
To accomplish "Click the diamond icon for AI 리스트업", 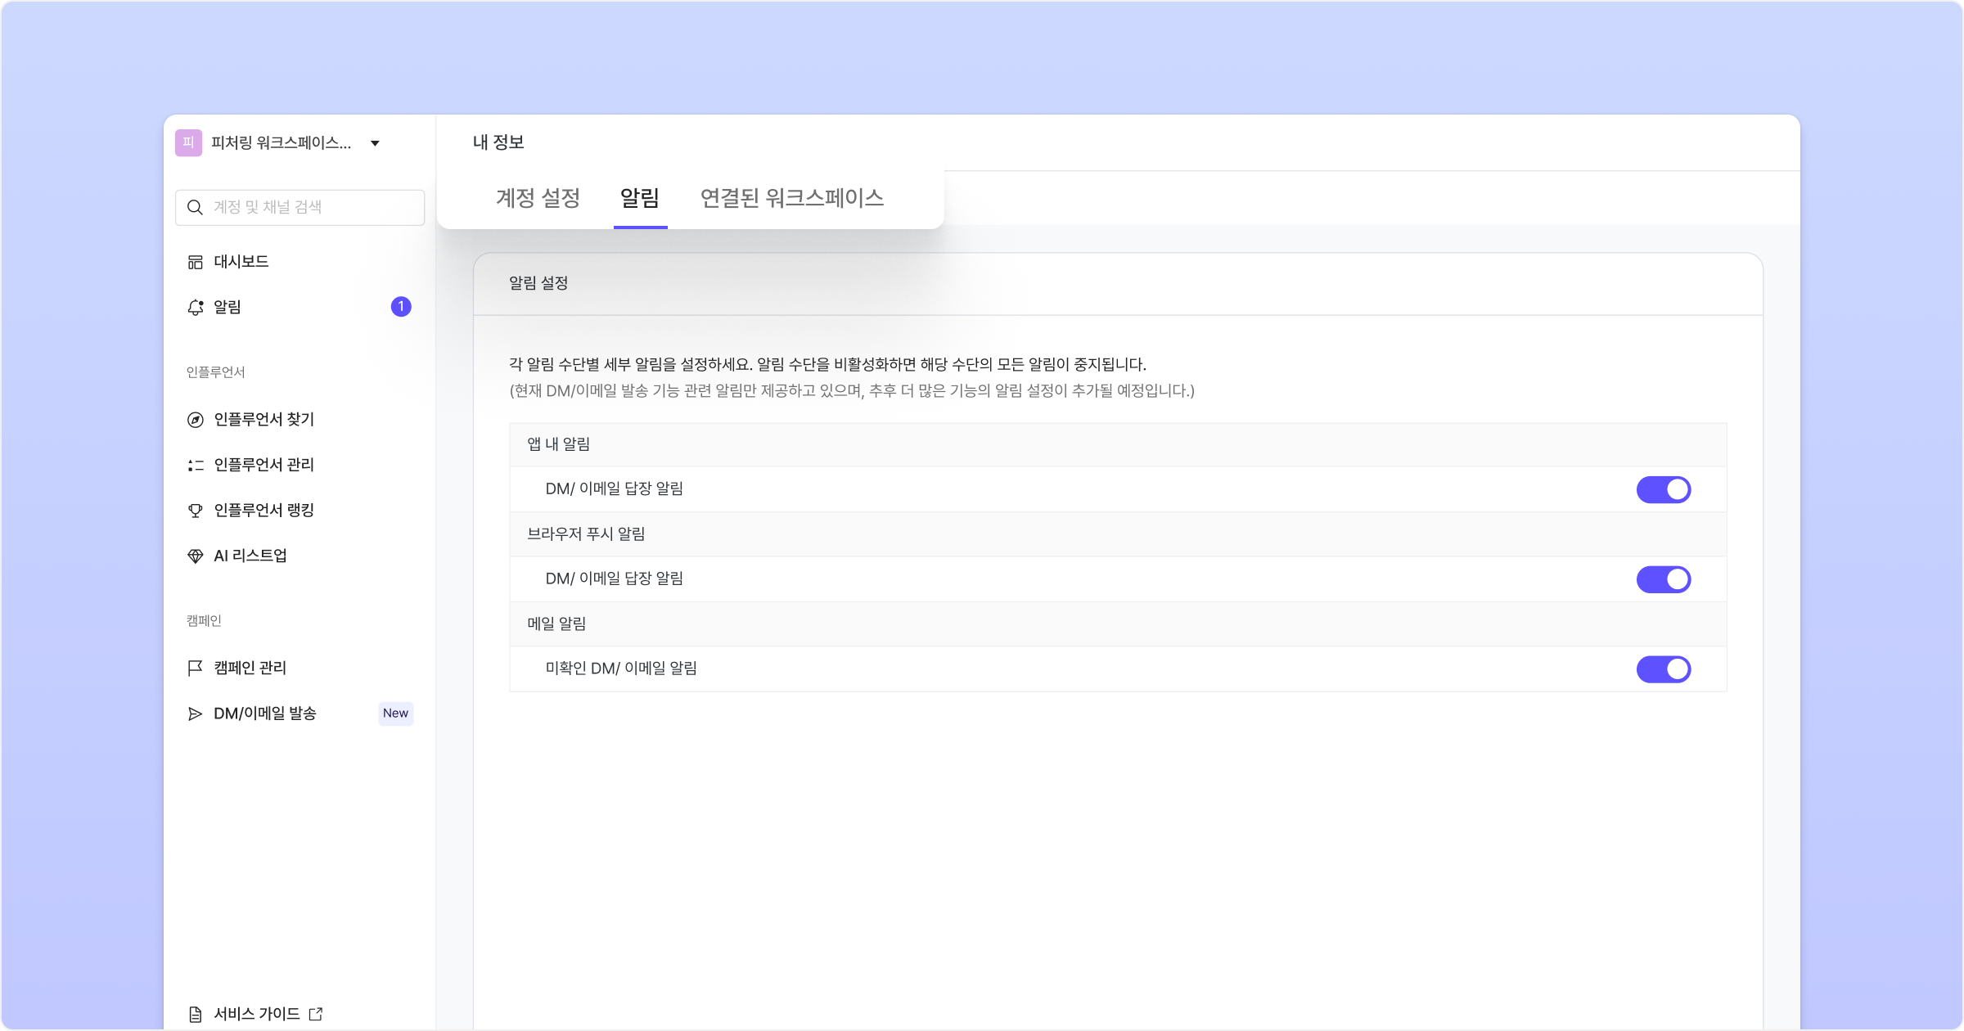I will tap(195, 556).
